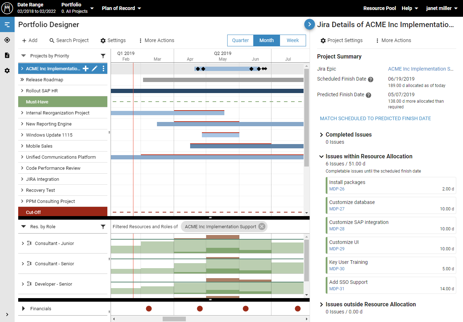The height and width of the screenshot is (322, 463).
Task: Expand the left sidebar navigation arrow
Action: coord(7,314)
